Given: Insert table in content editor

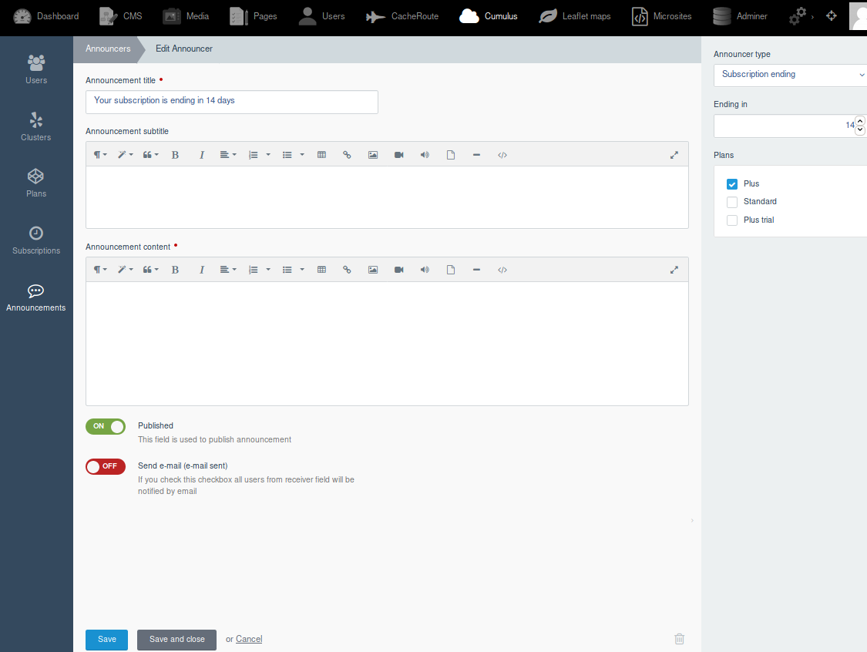Looking at the screenshot, I should (321, 270).
